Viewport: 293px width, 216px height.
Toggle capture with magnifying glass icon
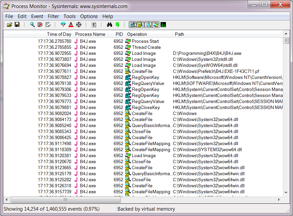click(32, 25)
